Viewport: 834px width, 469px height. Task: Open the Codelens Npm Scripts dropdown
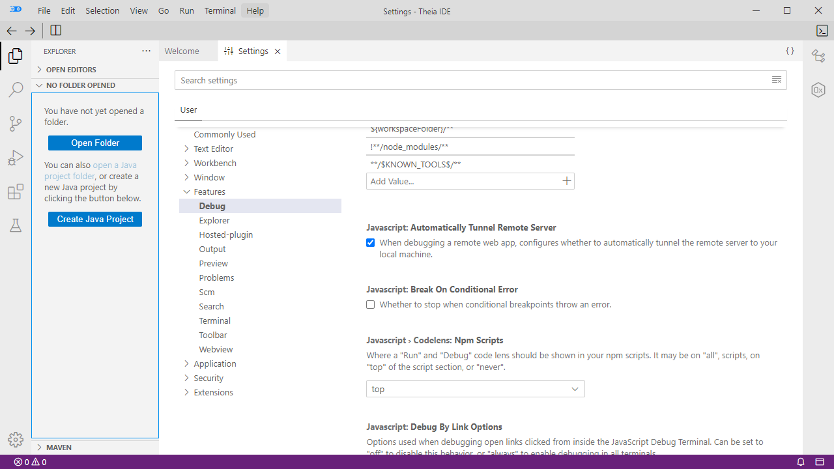click(x=476, y=389)
